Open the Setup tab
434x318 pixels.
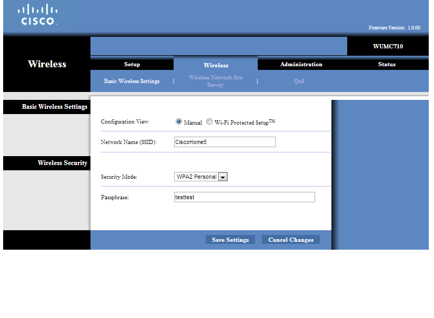[x=132, y=64]
